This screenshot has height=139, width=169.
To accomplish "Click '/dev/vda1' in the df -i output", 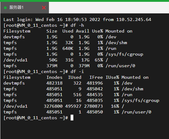I will click(x=16, y=106).
